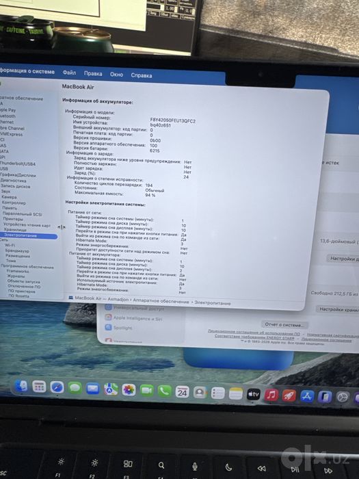359x479 pixels.
Task: Open the apps grid icon in Dock
Action: pyautogui.click(x=39, y=387)
